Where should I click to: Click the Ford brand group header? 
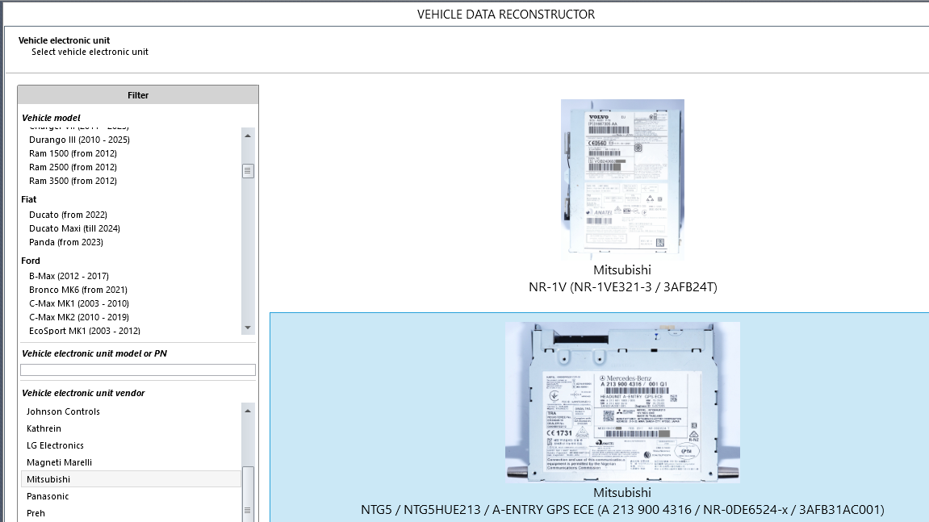(31, 261)
